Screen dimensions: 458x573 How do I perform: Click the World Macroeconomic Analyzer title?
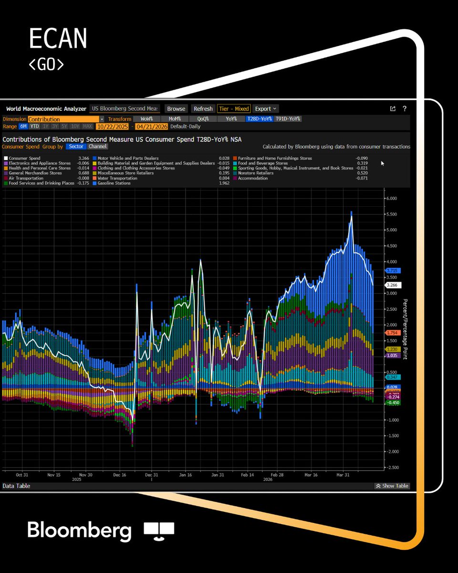[x=45, y=109]
